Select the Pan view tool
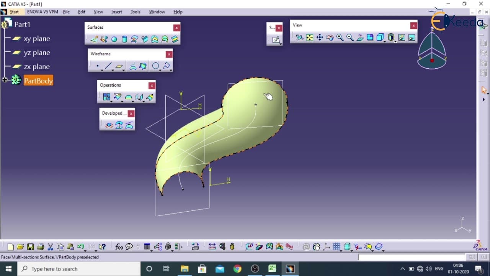This screenshot has width=490, height=276. (320, 37)
